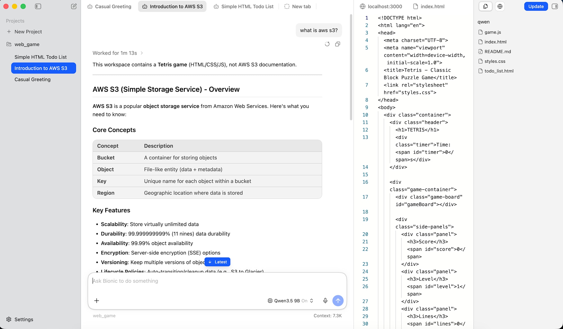Open the New tab
Image resolution: width=563 pixels, height=329 pixels.
tap(298, 6)
